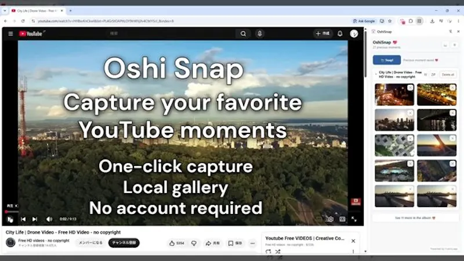Open a new Chrome tab

point(70,10)
